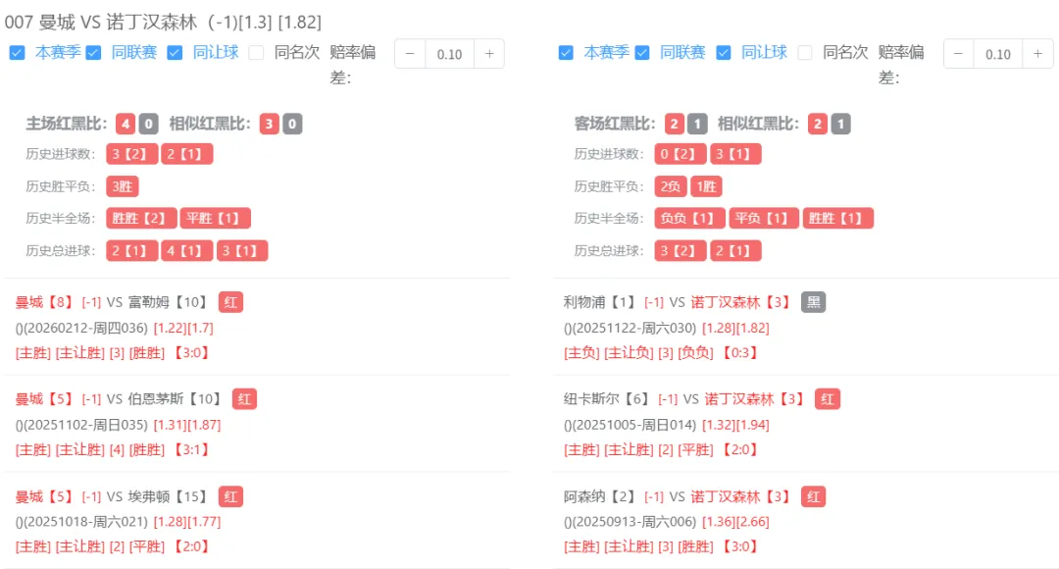Increase odds deviation with right panel plus button

click(1037, 54)
